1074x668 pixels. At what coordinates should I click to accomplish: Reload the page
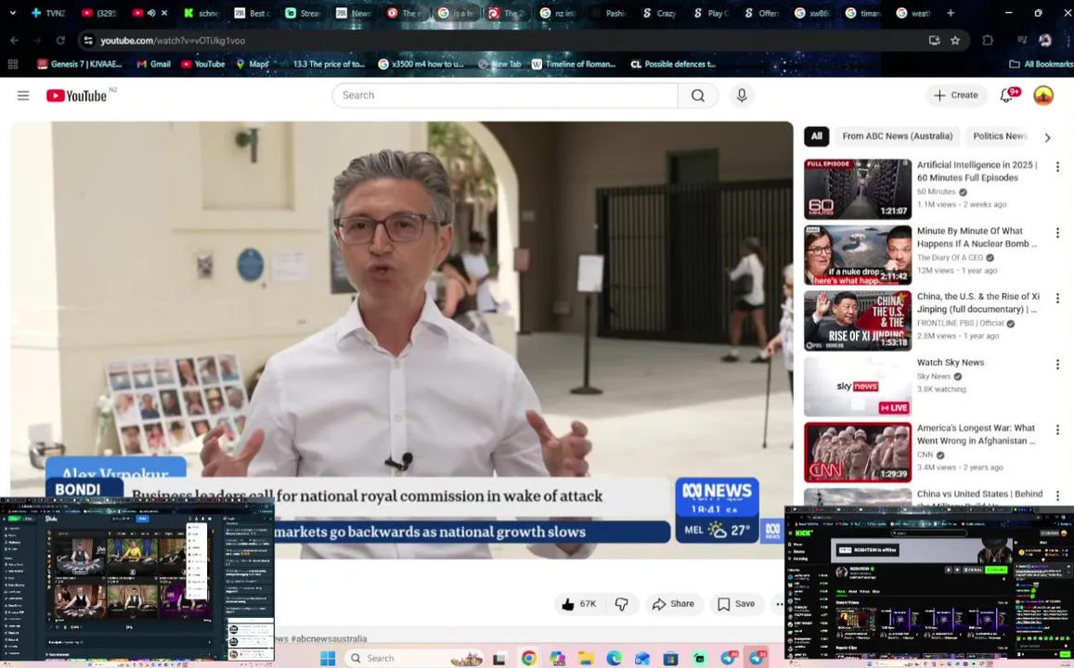[60, 41]
